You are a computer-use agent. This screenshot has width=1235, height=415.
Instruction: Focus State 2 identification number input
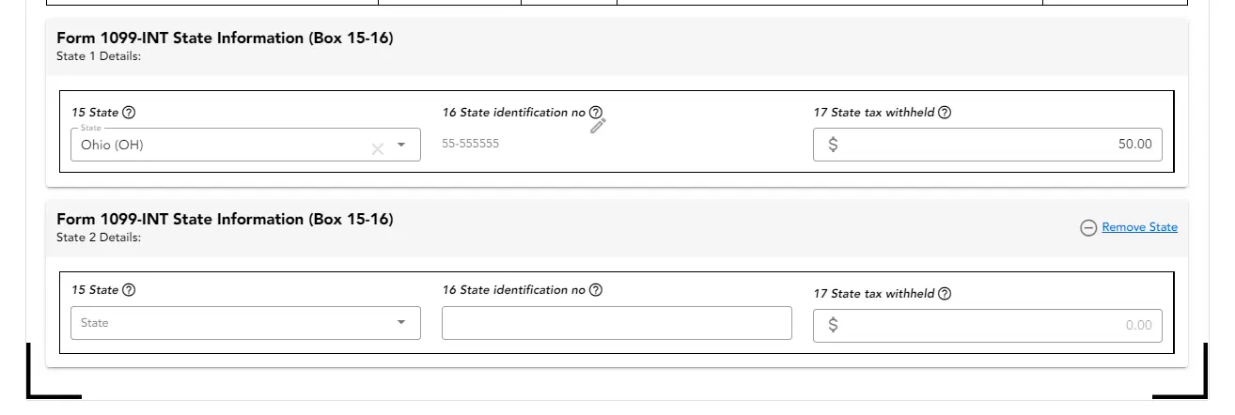click(617, 323)
